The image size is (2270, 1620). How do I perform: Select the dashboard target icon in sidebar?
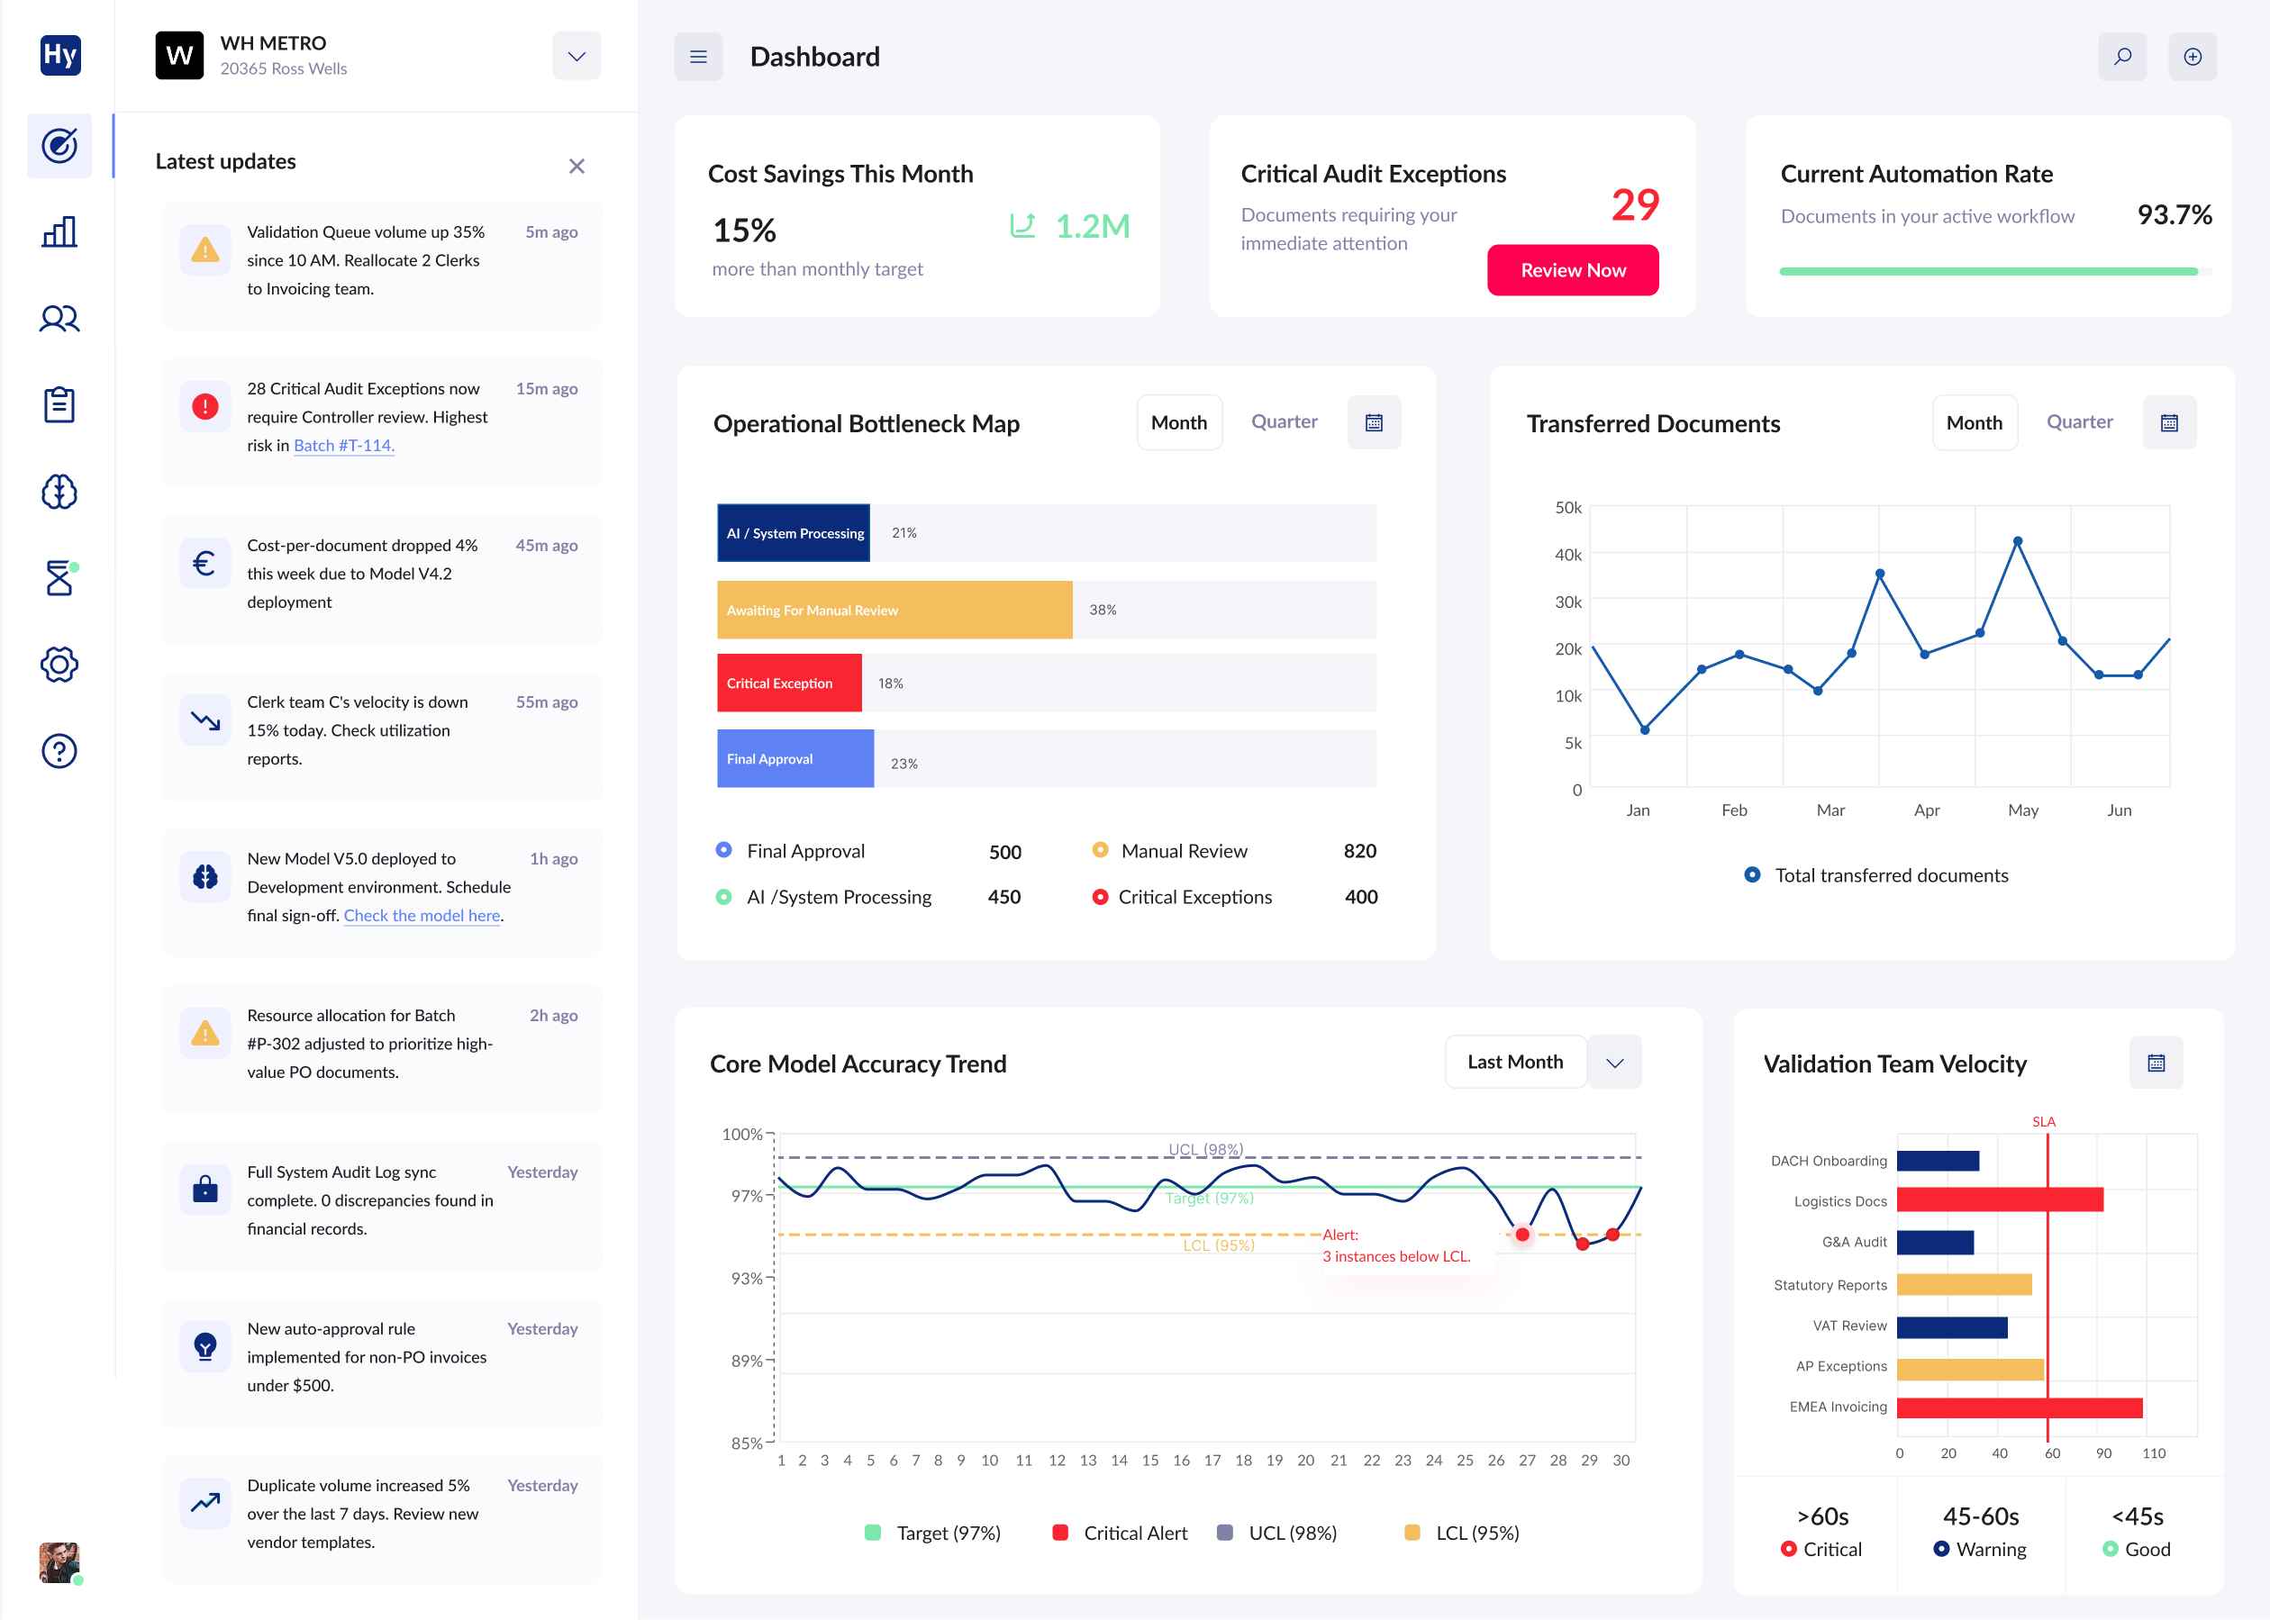pos(59,146)
